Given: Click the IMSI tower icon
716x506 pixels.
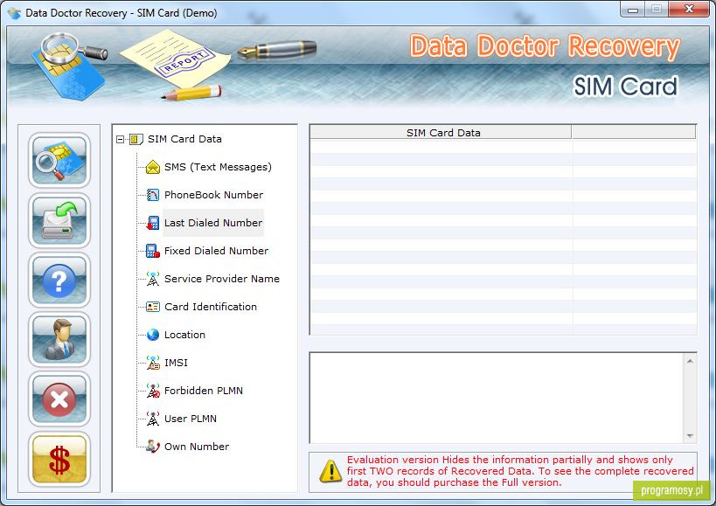Looking at the screenshot, I should 153,363.
